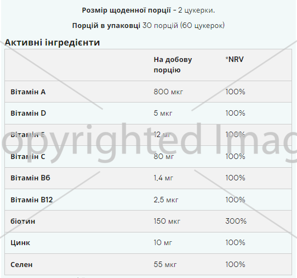Click 'Розмір щоденної порції' text

127,10
